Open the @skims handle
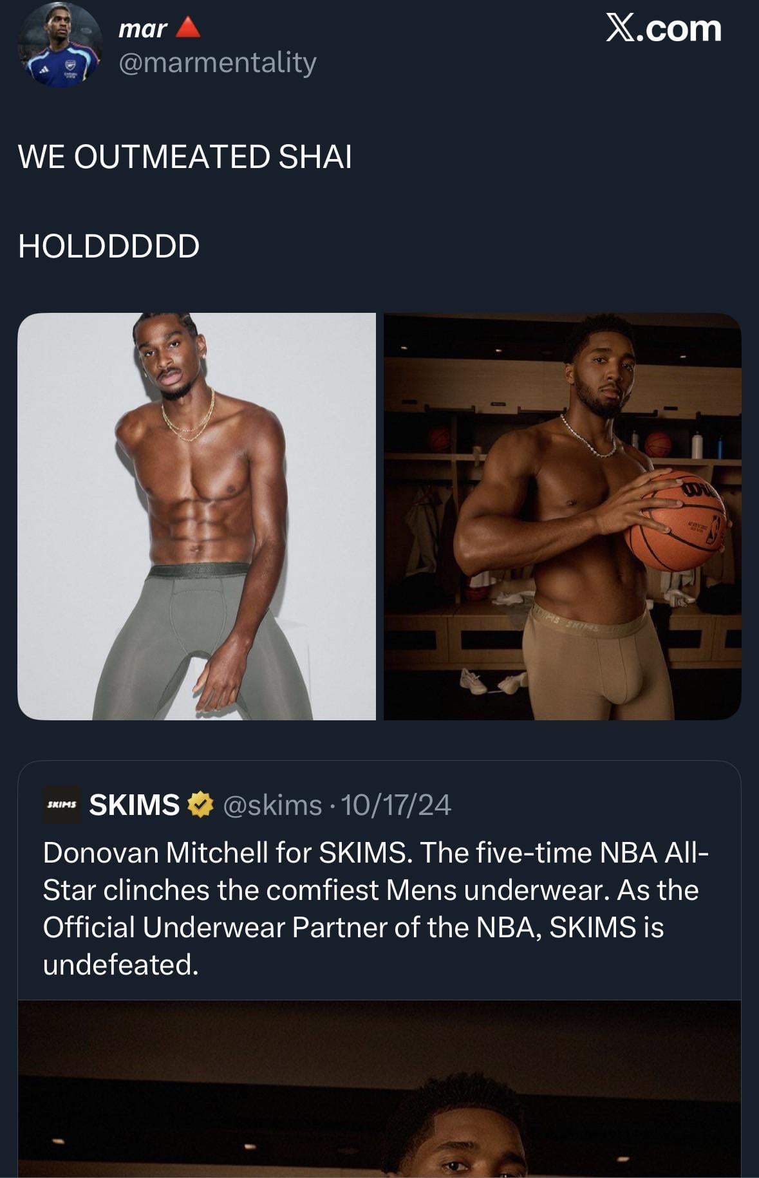The height and width of the screenshot is (1178, 759). 272,805
